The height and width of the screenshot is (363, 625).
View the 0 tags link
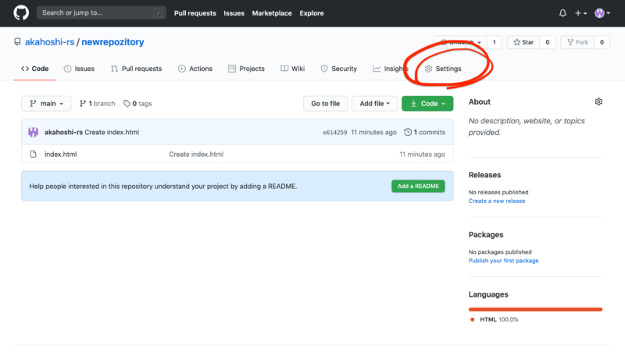click(137, 104)
